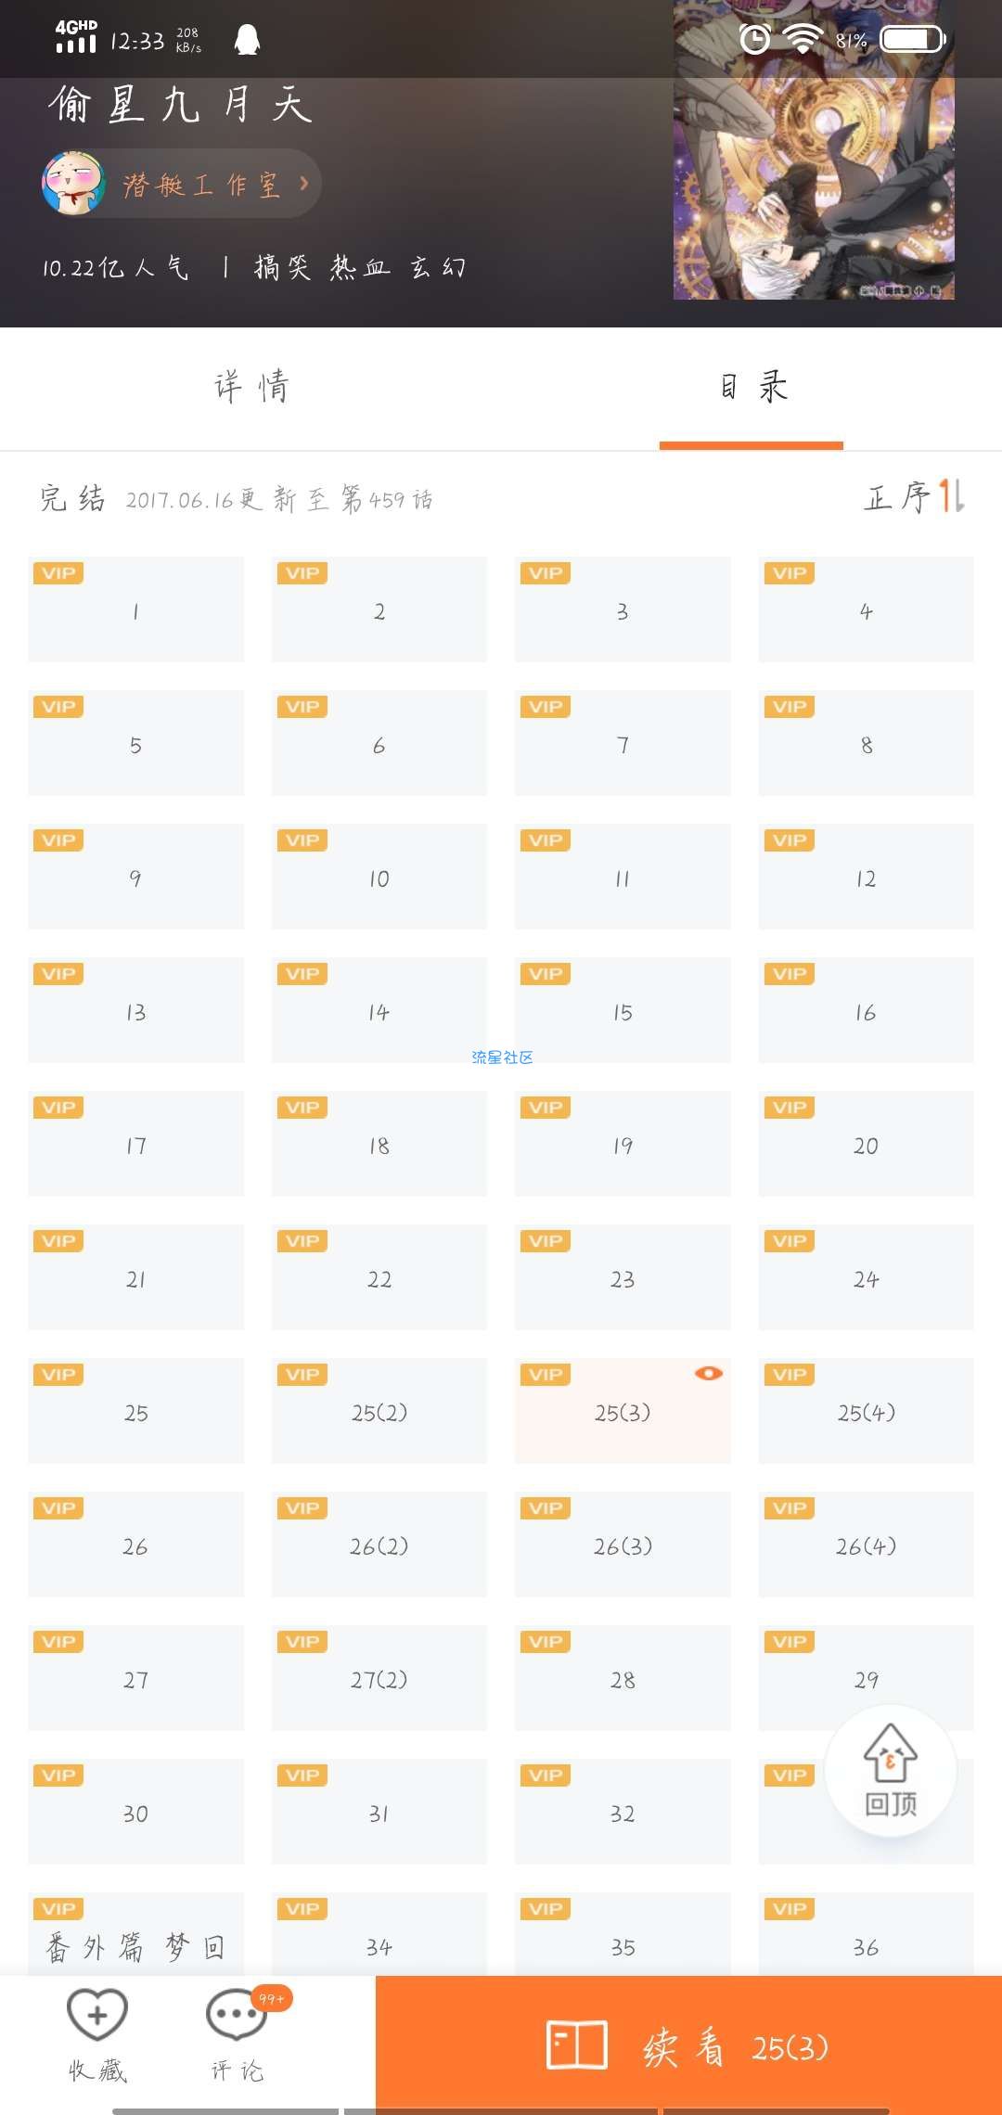Image resolution: width=1002 pixels, height=2115 pixels.
Task: Tap the 收藏 heart-plus icon
Action: (x=97, y=2015)
